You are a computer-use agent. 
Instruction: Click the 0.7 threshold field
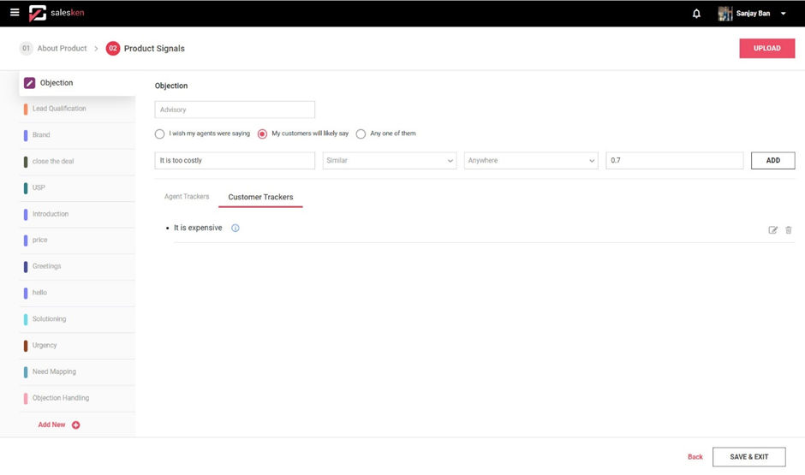tap(674, 161)
